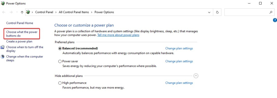Click the search magnifier icon
Viewport: 277px width, 98px height.
point(271,12)
